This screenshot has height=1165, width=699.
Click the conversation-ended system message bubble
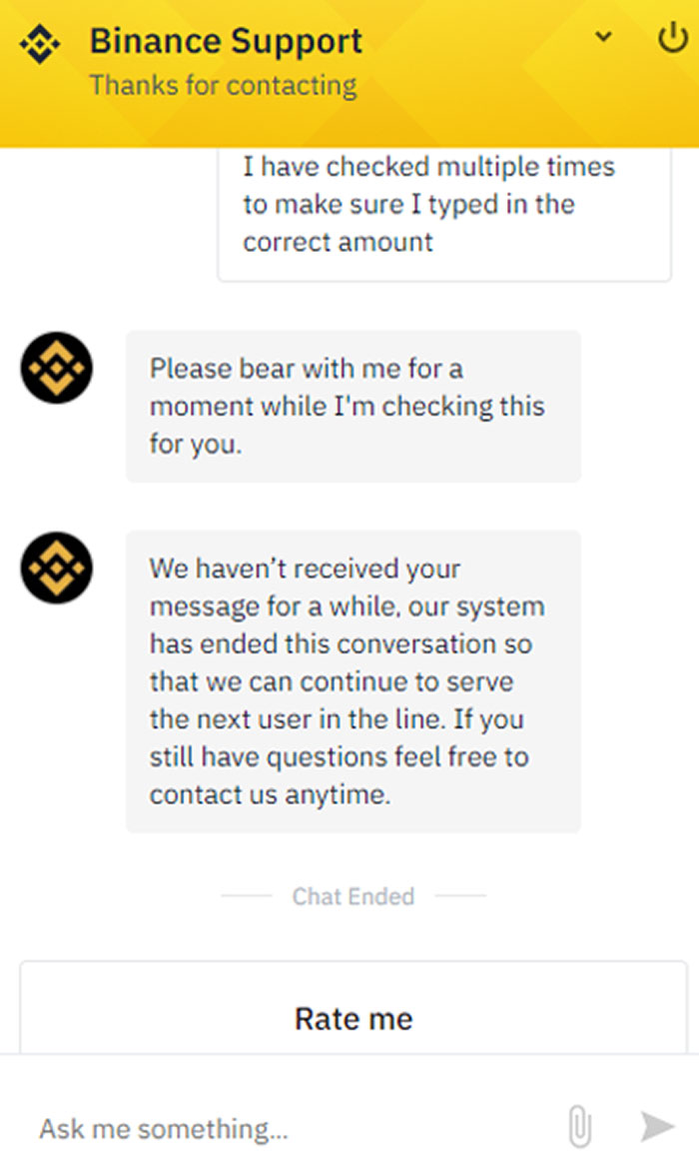click(351, 681)
